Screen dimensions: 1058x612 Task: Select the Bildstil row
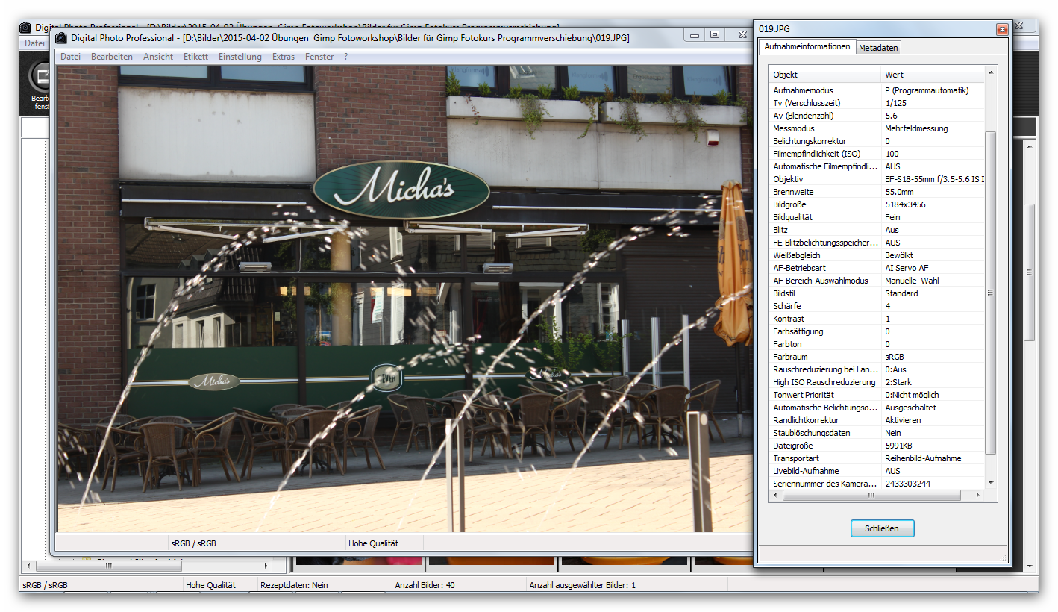click(877, 293)
